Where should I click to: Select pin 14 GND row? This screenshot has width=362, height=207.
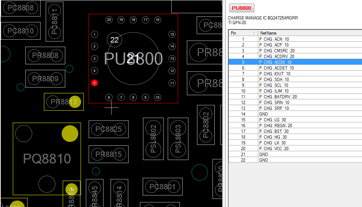295,114
